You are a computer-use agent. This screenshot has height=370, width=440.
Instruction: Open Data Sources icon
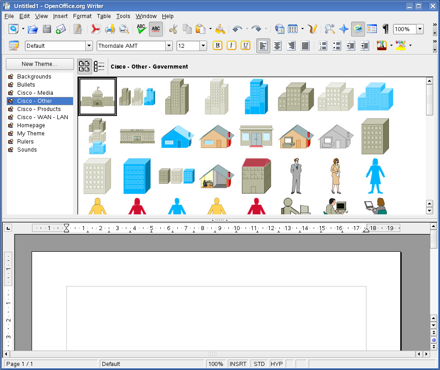372,29
